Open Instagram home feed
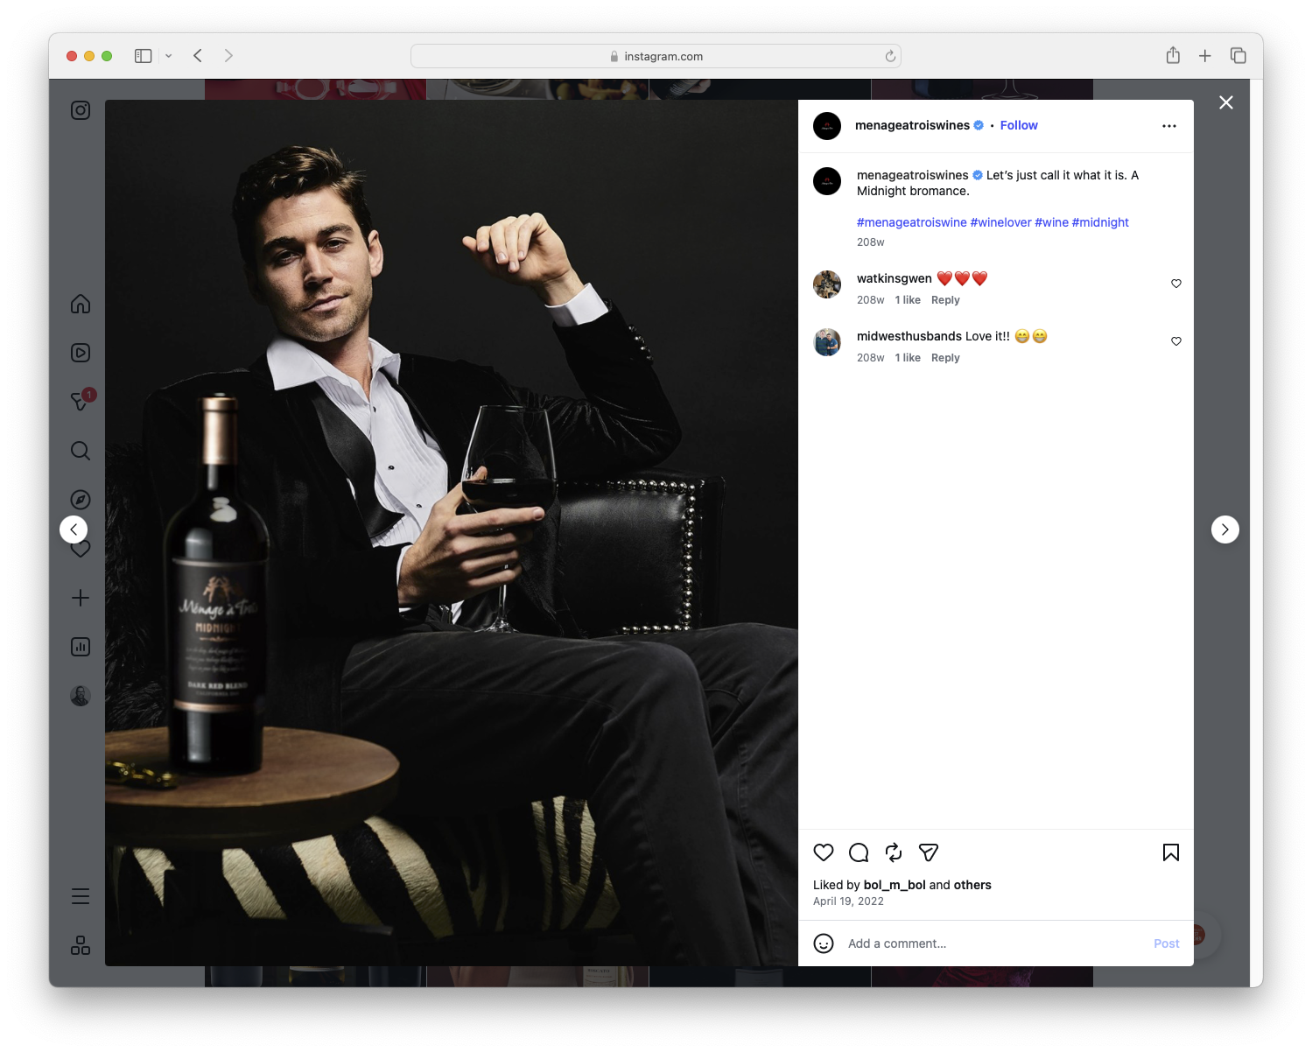Viewport: 1312px width, 1052px height. [80, 304]
